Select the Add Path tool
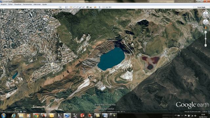210x118 pixels. (77, 7)
